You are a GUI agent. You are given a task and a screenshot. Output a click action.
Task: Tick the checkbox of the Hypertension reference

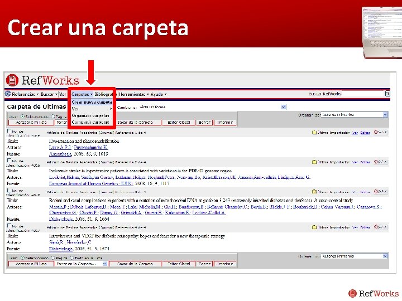pyautogui.click(x=9, y=130)
